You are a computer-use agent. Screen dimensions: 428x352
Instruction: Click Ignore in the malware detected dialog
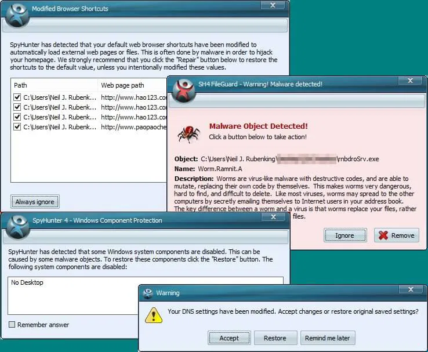(345, 235)
